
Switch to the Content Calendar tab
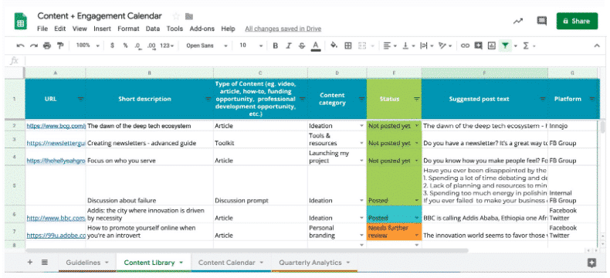231,263
